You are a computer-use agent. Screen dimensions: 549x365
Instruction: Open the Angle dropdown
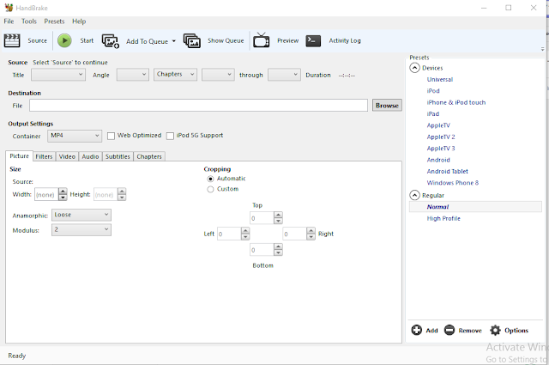[x=133, y=75]
